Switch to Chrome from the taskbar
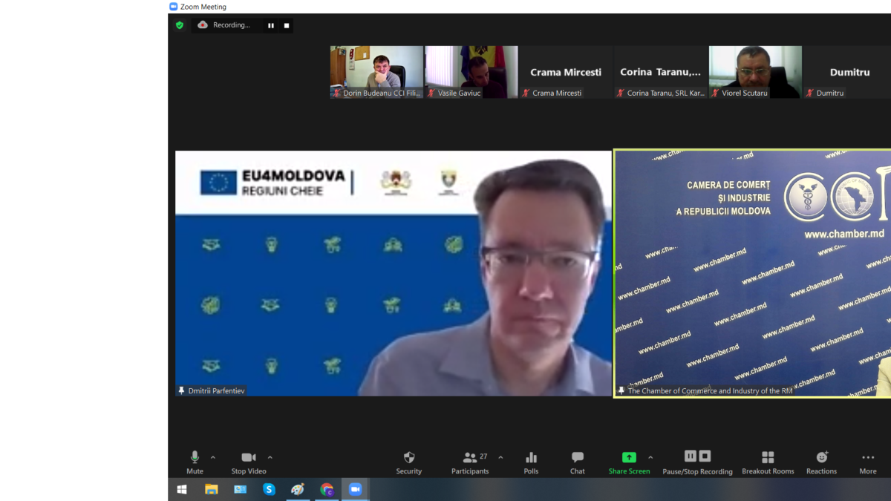891x501 pixels. [x=327, y=489]
